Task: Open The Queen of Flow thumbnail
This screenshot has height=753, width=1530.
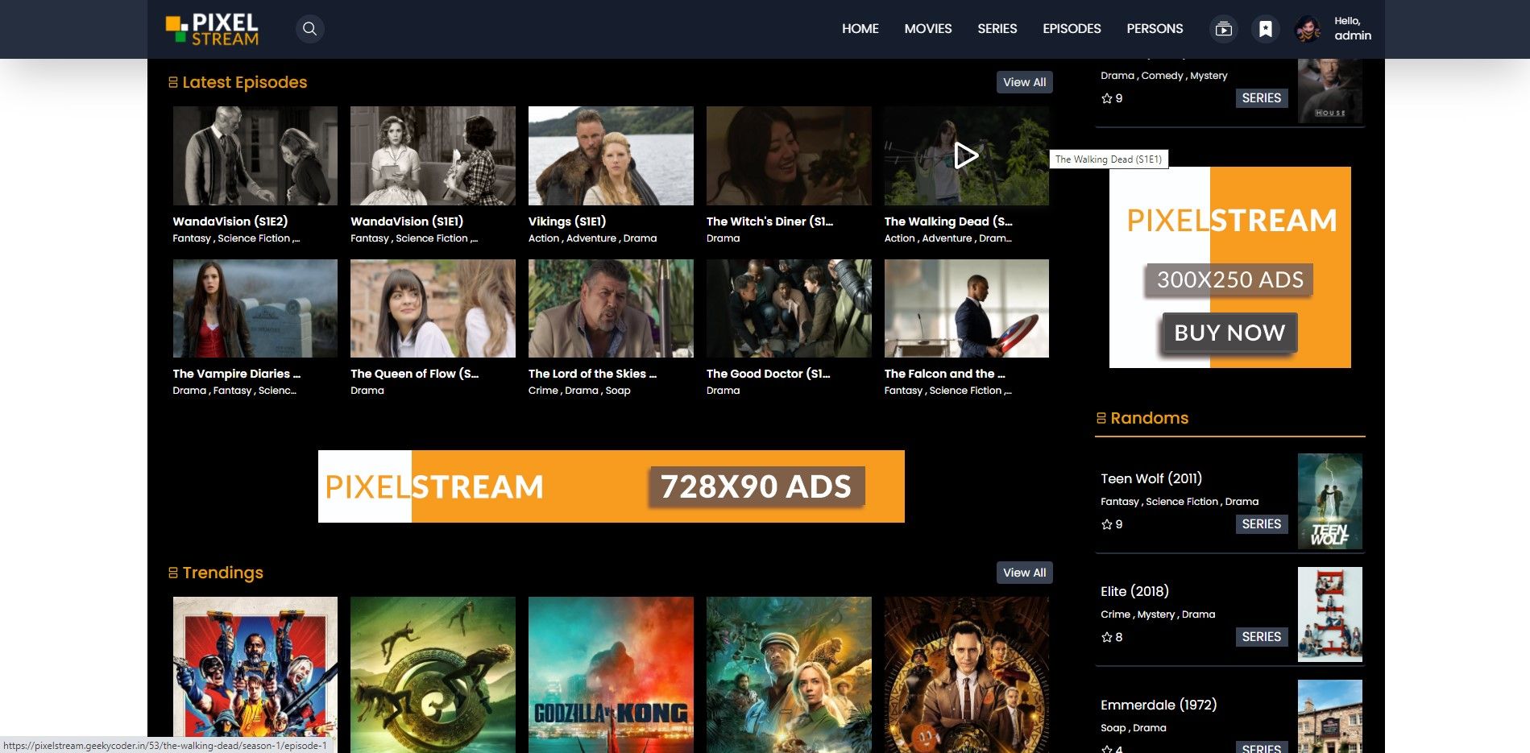Action: point(433,308)
